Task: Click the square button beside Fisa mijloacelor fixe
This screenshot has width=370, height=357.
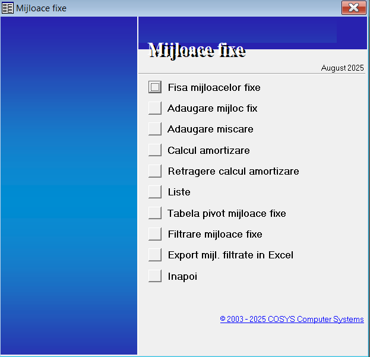Action: tap(155, 87)
